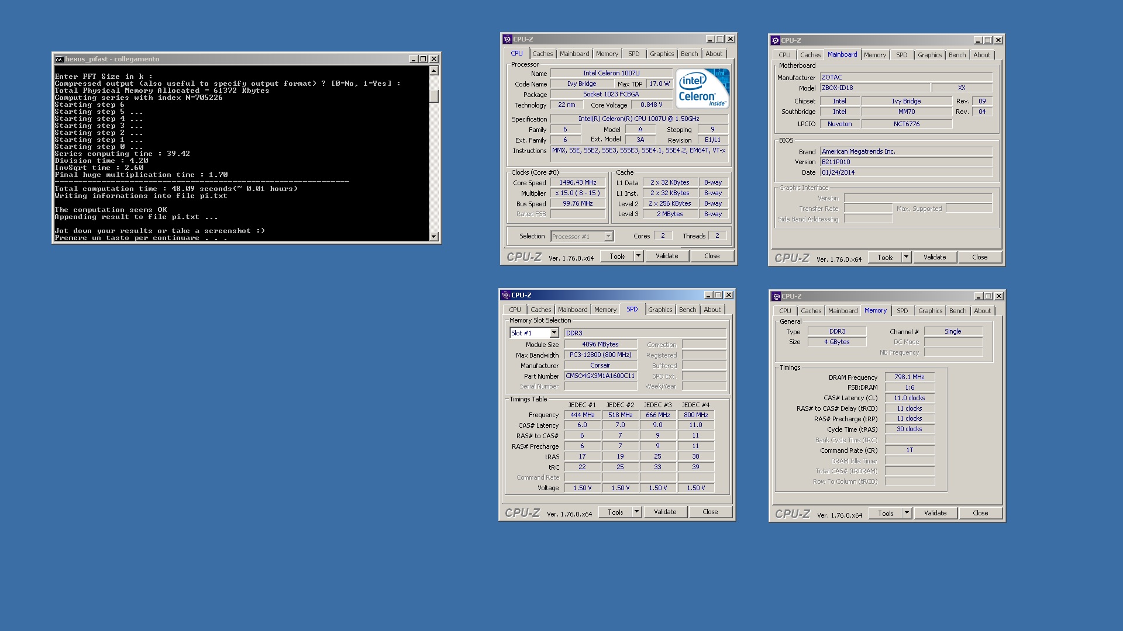Click the ZBOX-ID18 model field

pyautogui.click(x=875, y=88)
